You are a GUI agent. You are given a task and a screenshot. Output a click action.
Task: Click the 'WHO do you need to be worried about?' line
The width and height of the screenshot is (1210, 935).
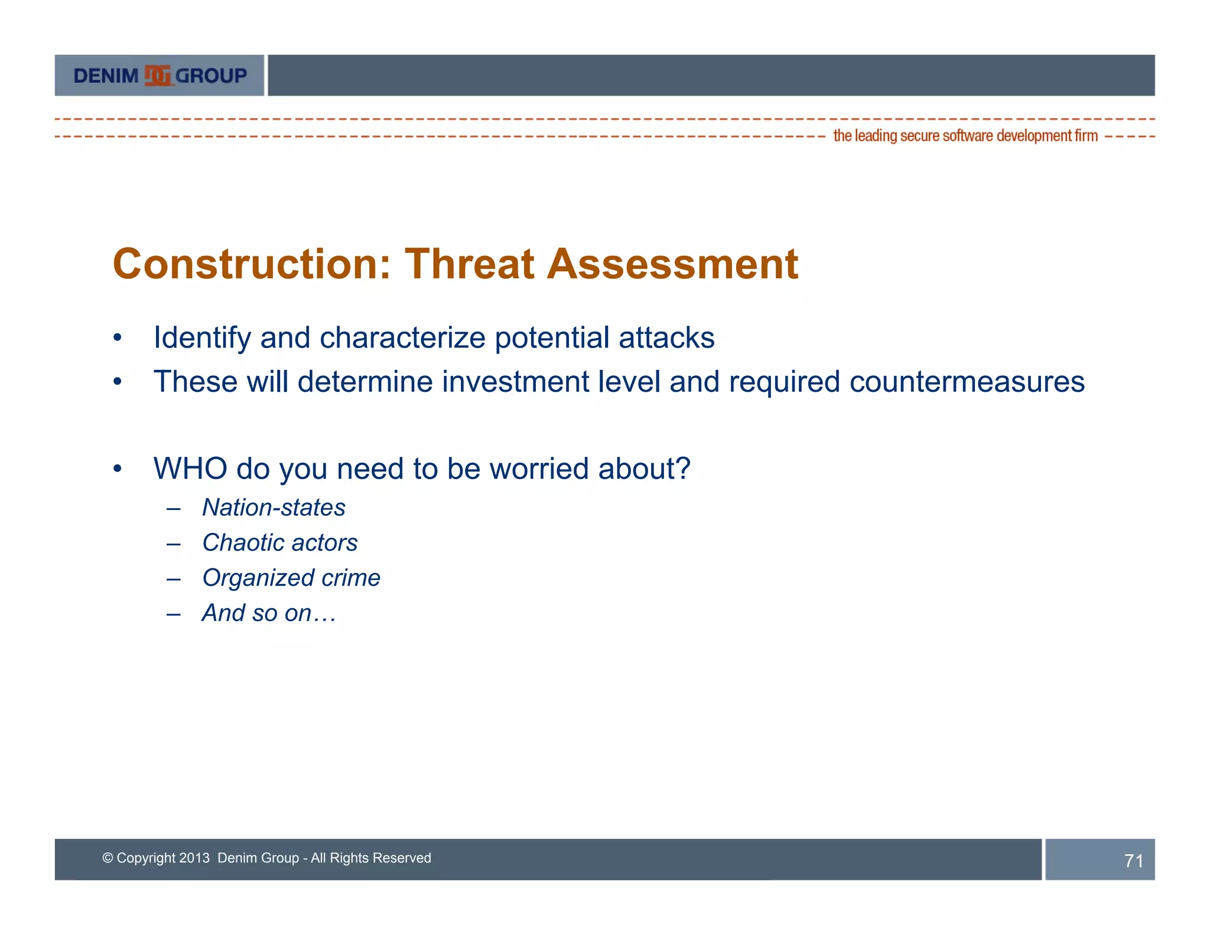pyautogui.click(x=421, y=469)
